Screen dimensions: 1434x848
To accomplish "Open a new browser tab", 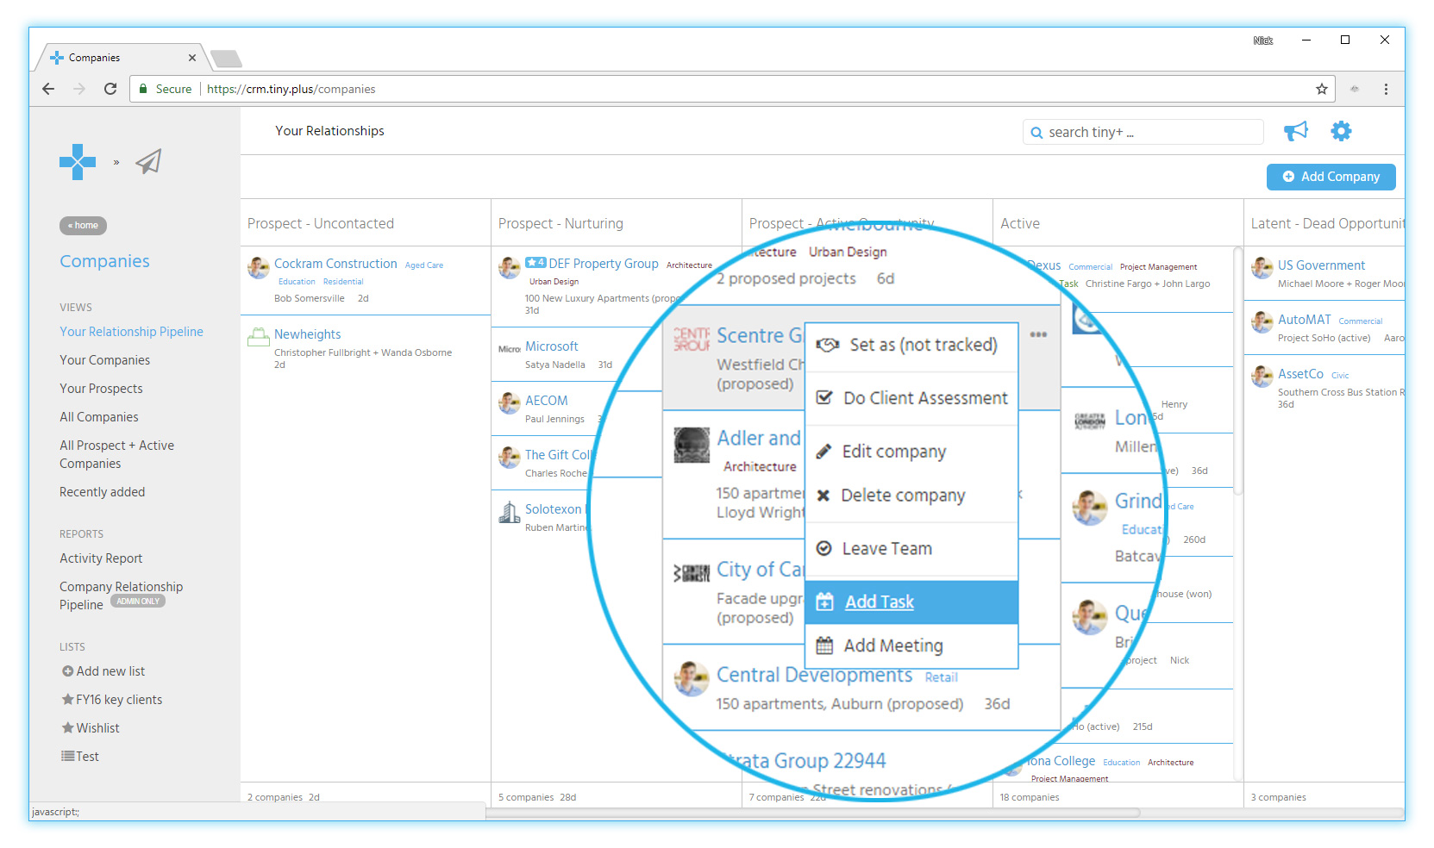I will (x=226, y=58).
